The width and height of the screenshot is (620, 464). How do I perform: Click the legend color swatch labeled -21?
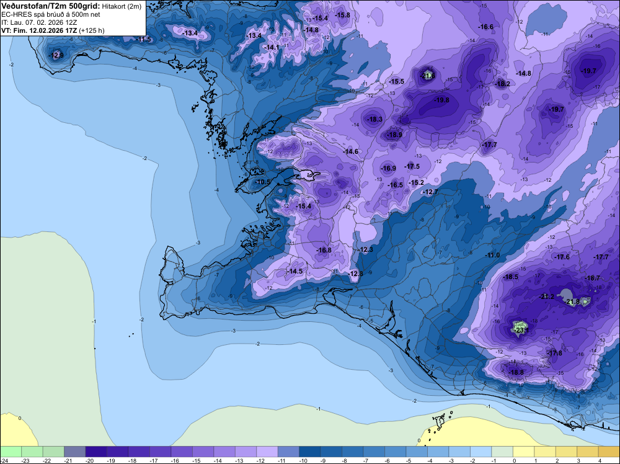[75, 452]
